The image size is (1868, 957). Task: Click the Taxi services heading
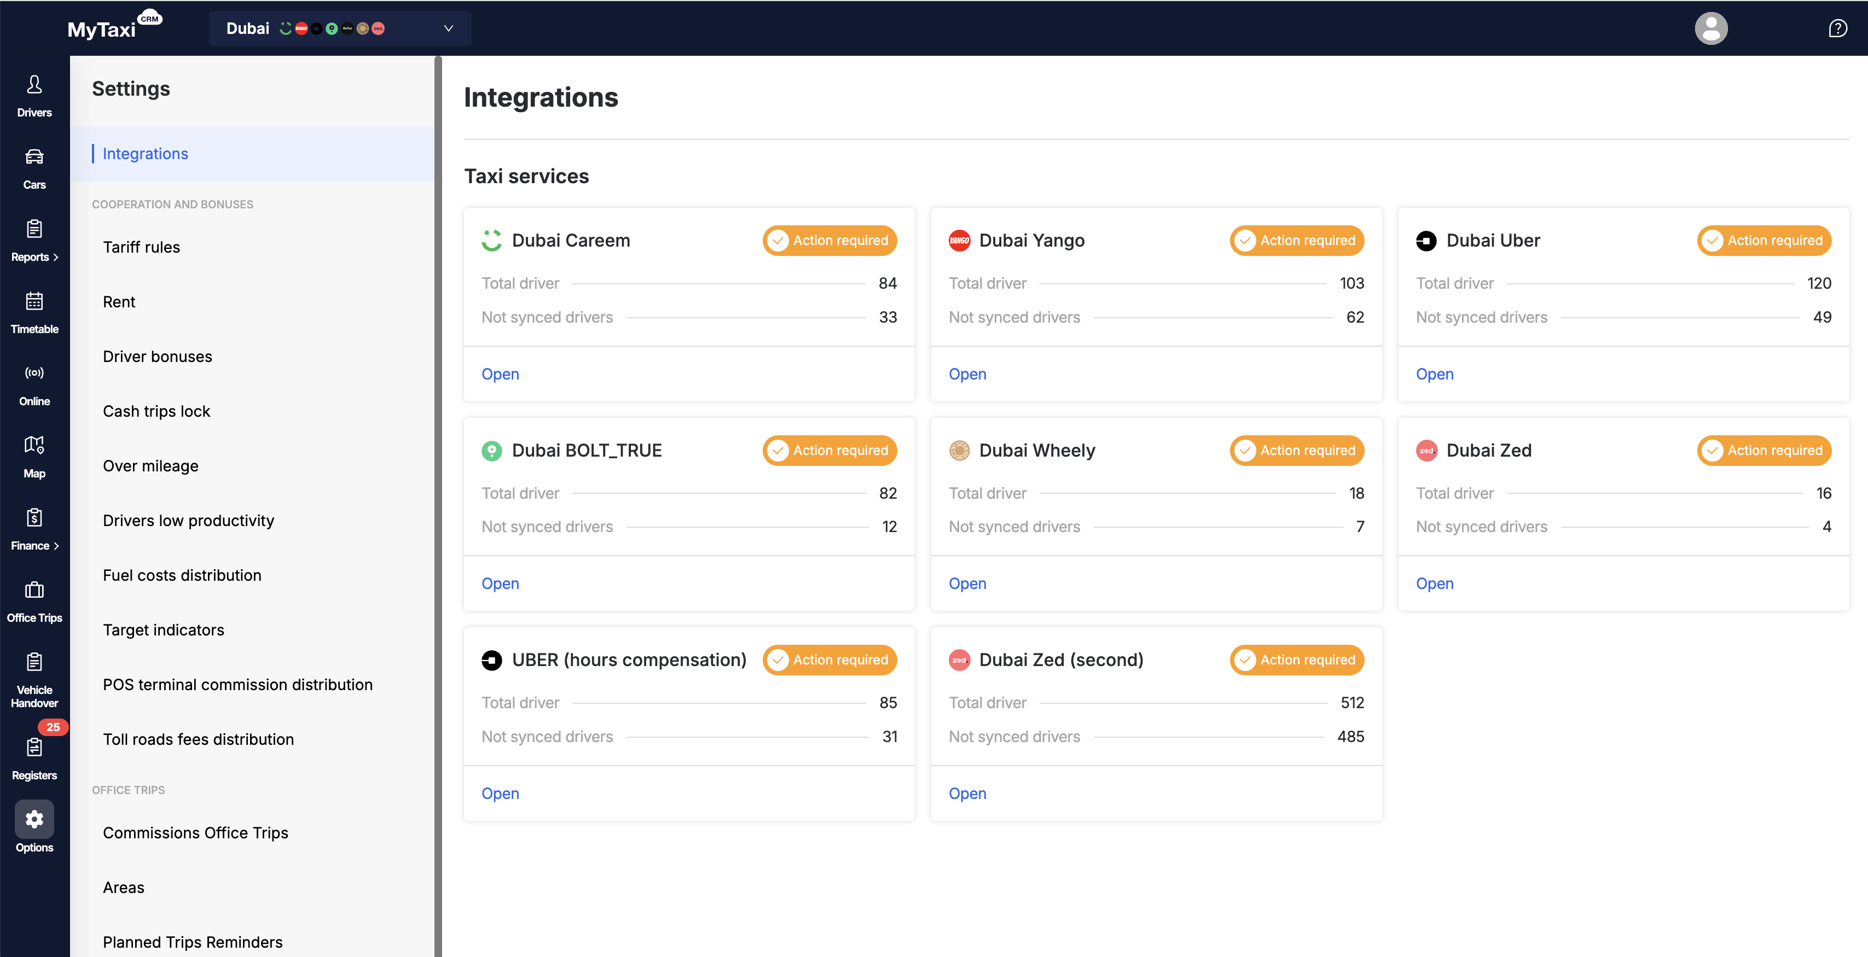(x=526, y=176)
